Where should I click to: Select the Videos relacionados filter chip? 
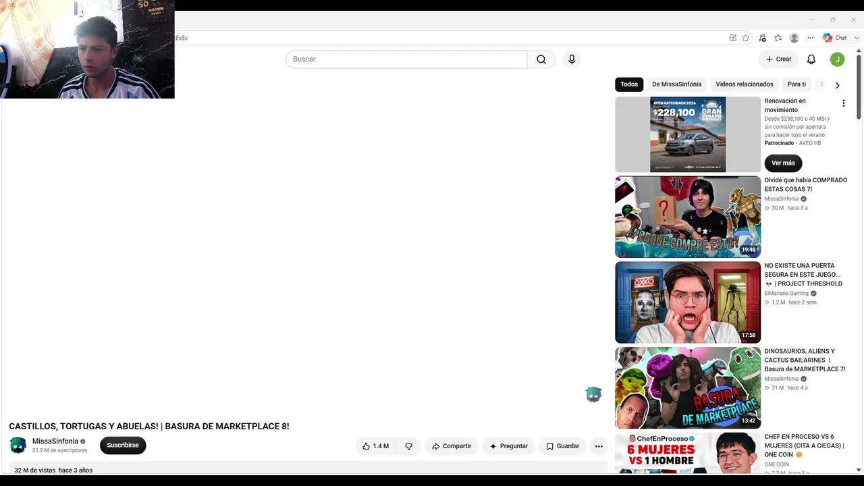pos(745,84)
